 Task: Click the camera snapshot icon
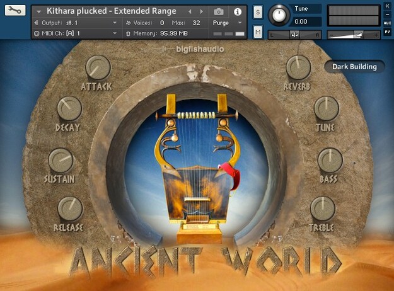tap(219, 11)
